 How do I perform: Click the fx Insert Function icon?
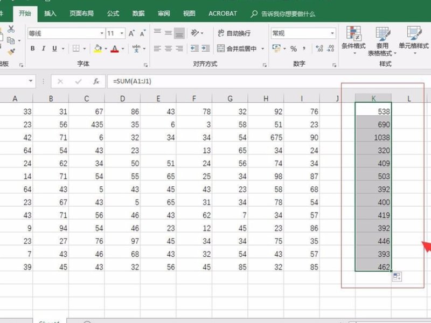(96, 81)
